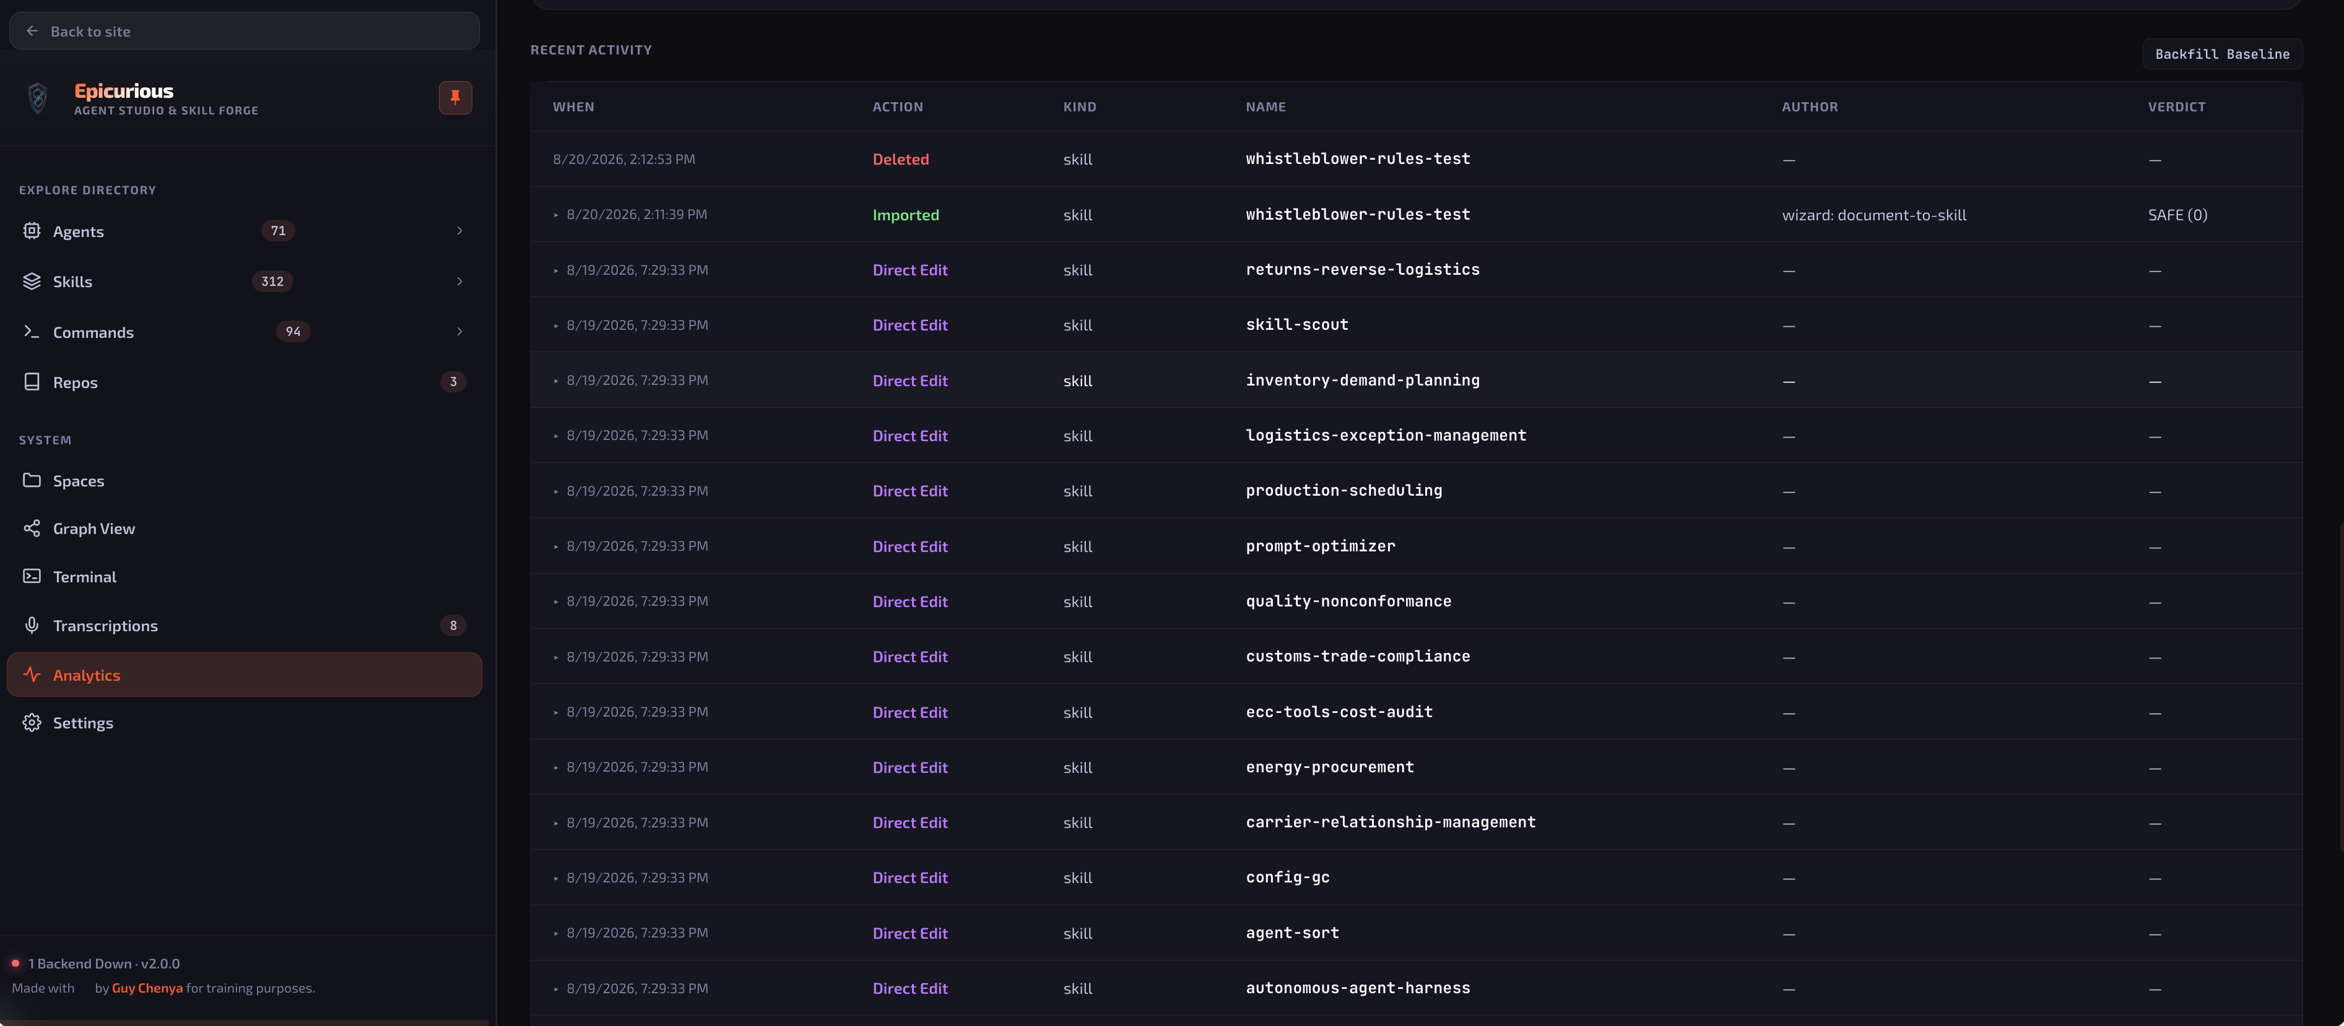The height and width of the screenshot is (1026, 2344).
Task: Click agent-sort name
Action: click(1292, 933)
